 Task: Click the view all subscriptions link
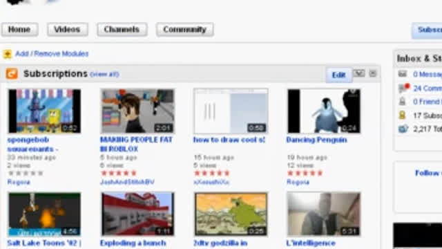point(104,74)
